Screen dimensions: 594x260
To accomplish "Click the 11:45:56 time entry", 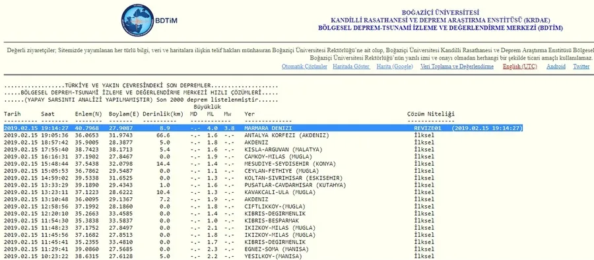I will (55, 235).
